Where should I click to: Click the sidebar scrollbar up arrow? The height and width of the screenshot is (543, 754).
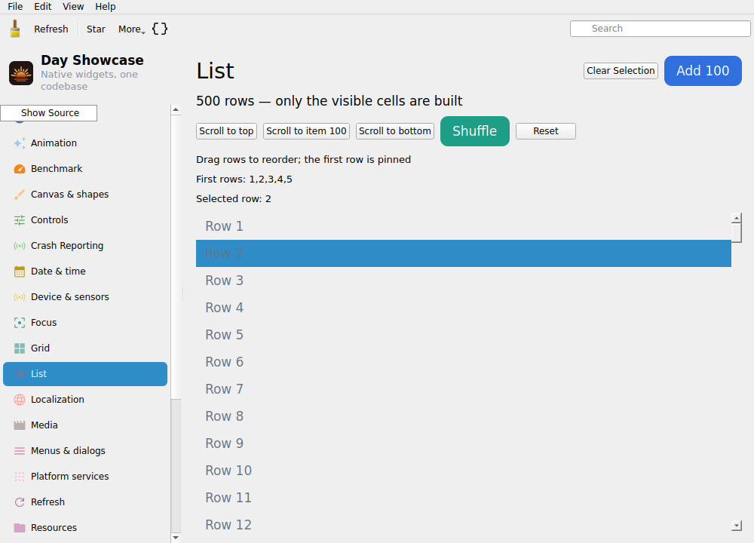176,109
